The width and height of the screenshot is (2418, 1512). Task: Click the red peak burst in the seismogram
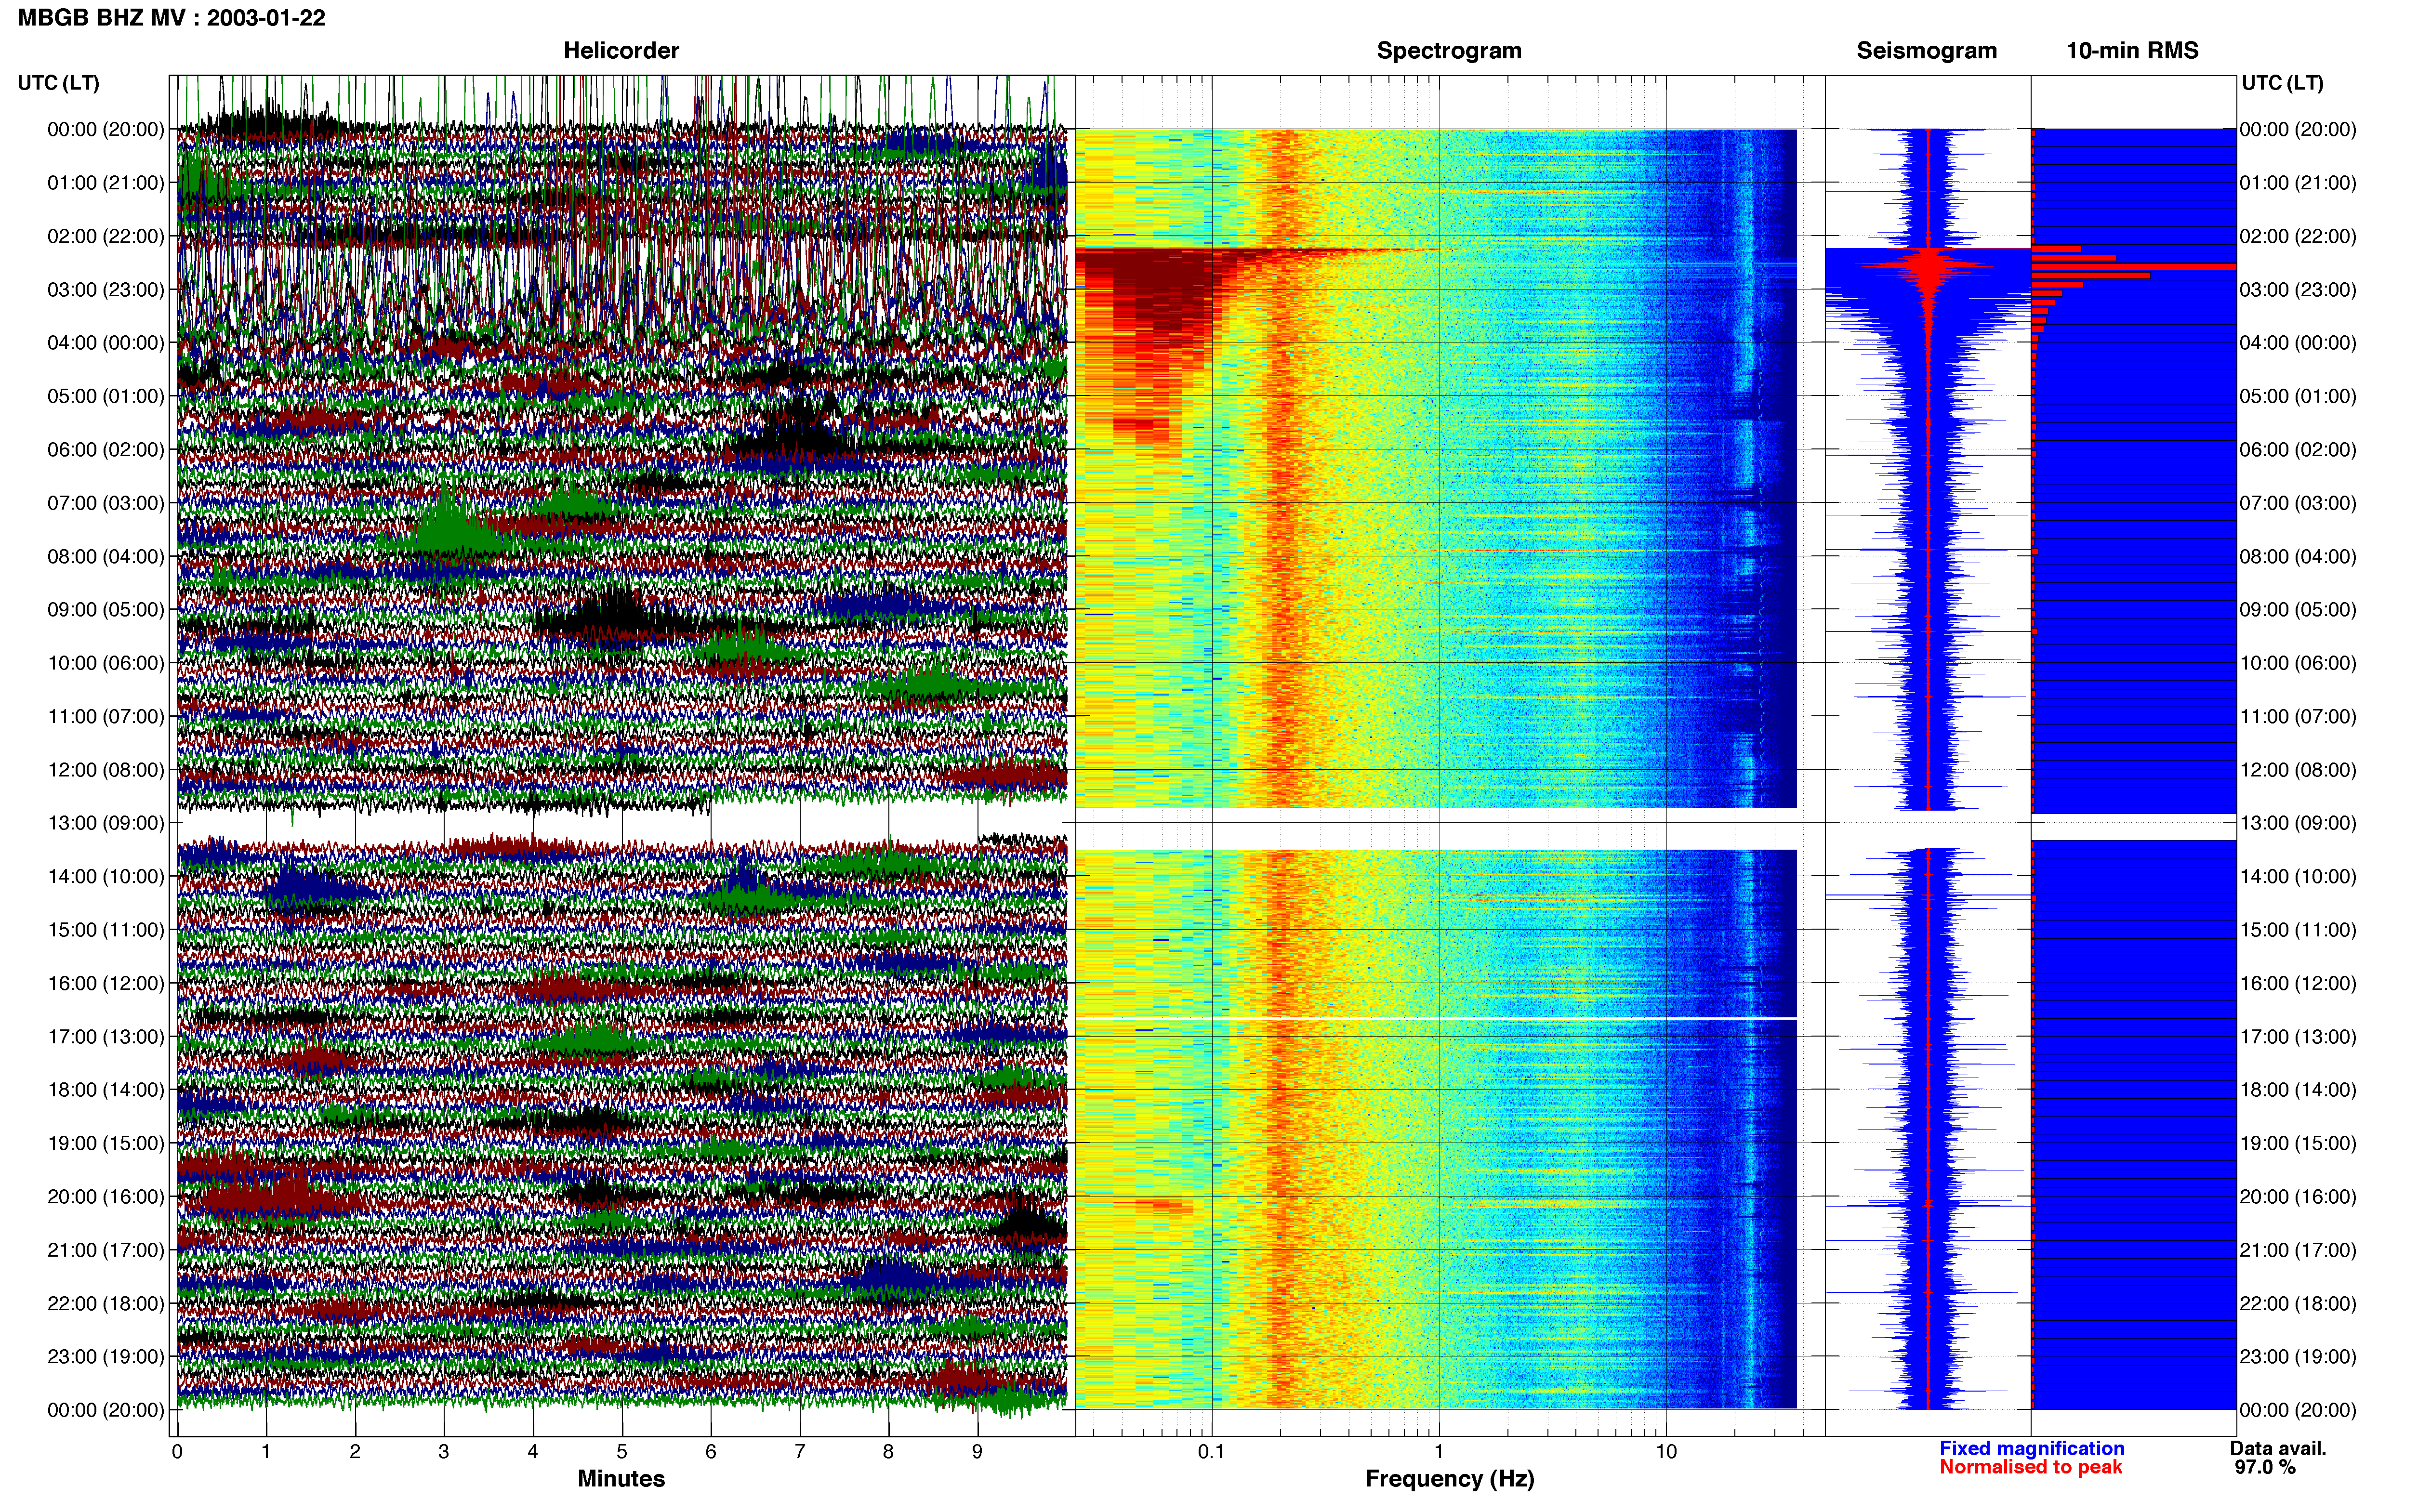(x=1928, y=268)
